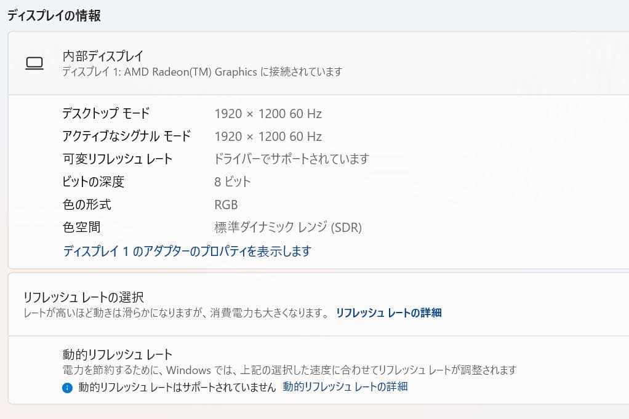Click the blue info icon near 動的リフレッシュ レート
The height and width of the screenshot is (419, 629).
[x=68, y=388]
